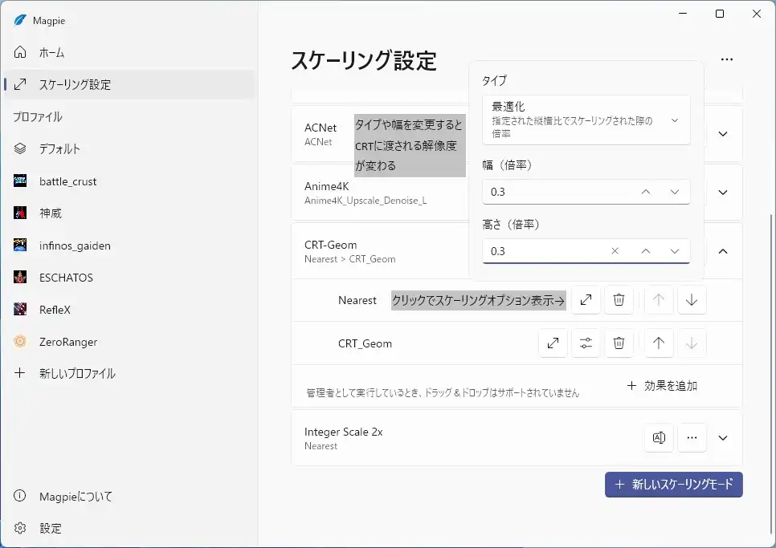The width and height of the screenshot is (776, 548).
Task: Click 新しいスケーリングモード button
Action: [x=673, y=485]
